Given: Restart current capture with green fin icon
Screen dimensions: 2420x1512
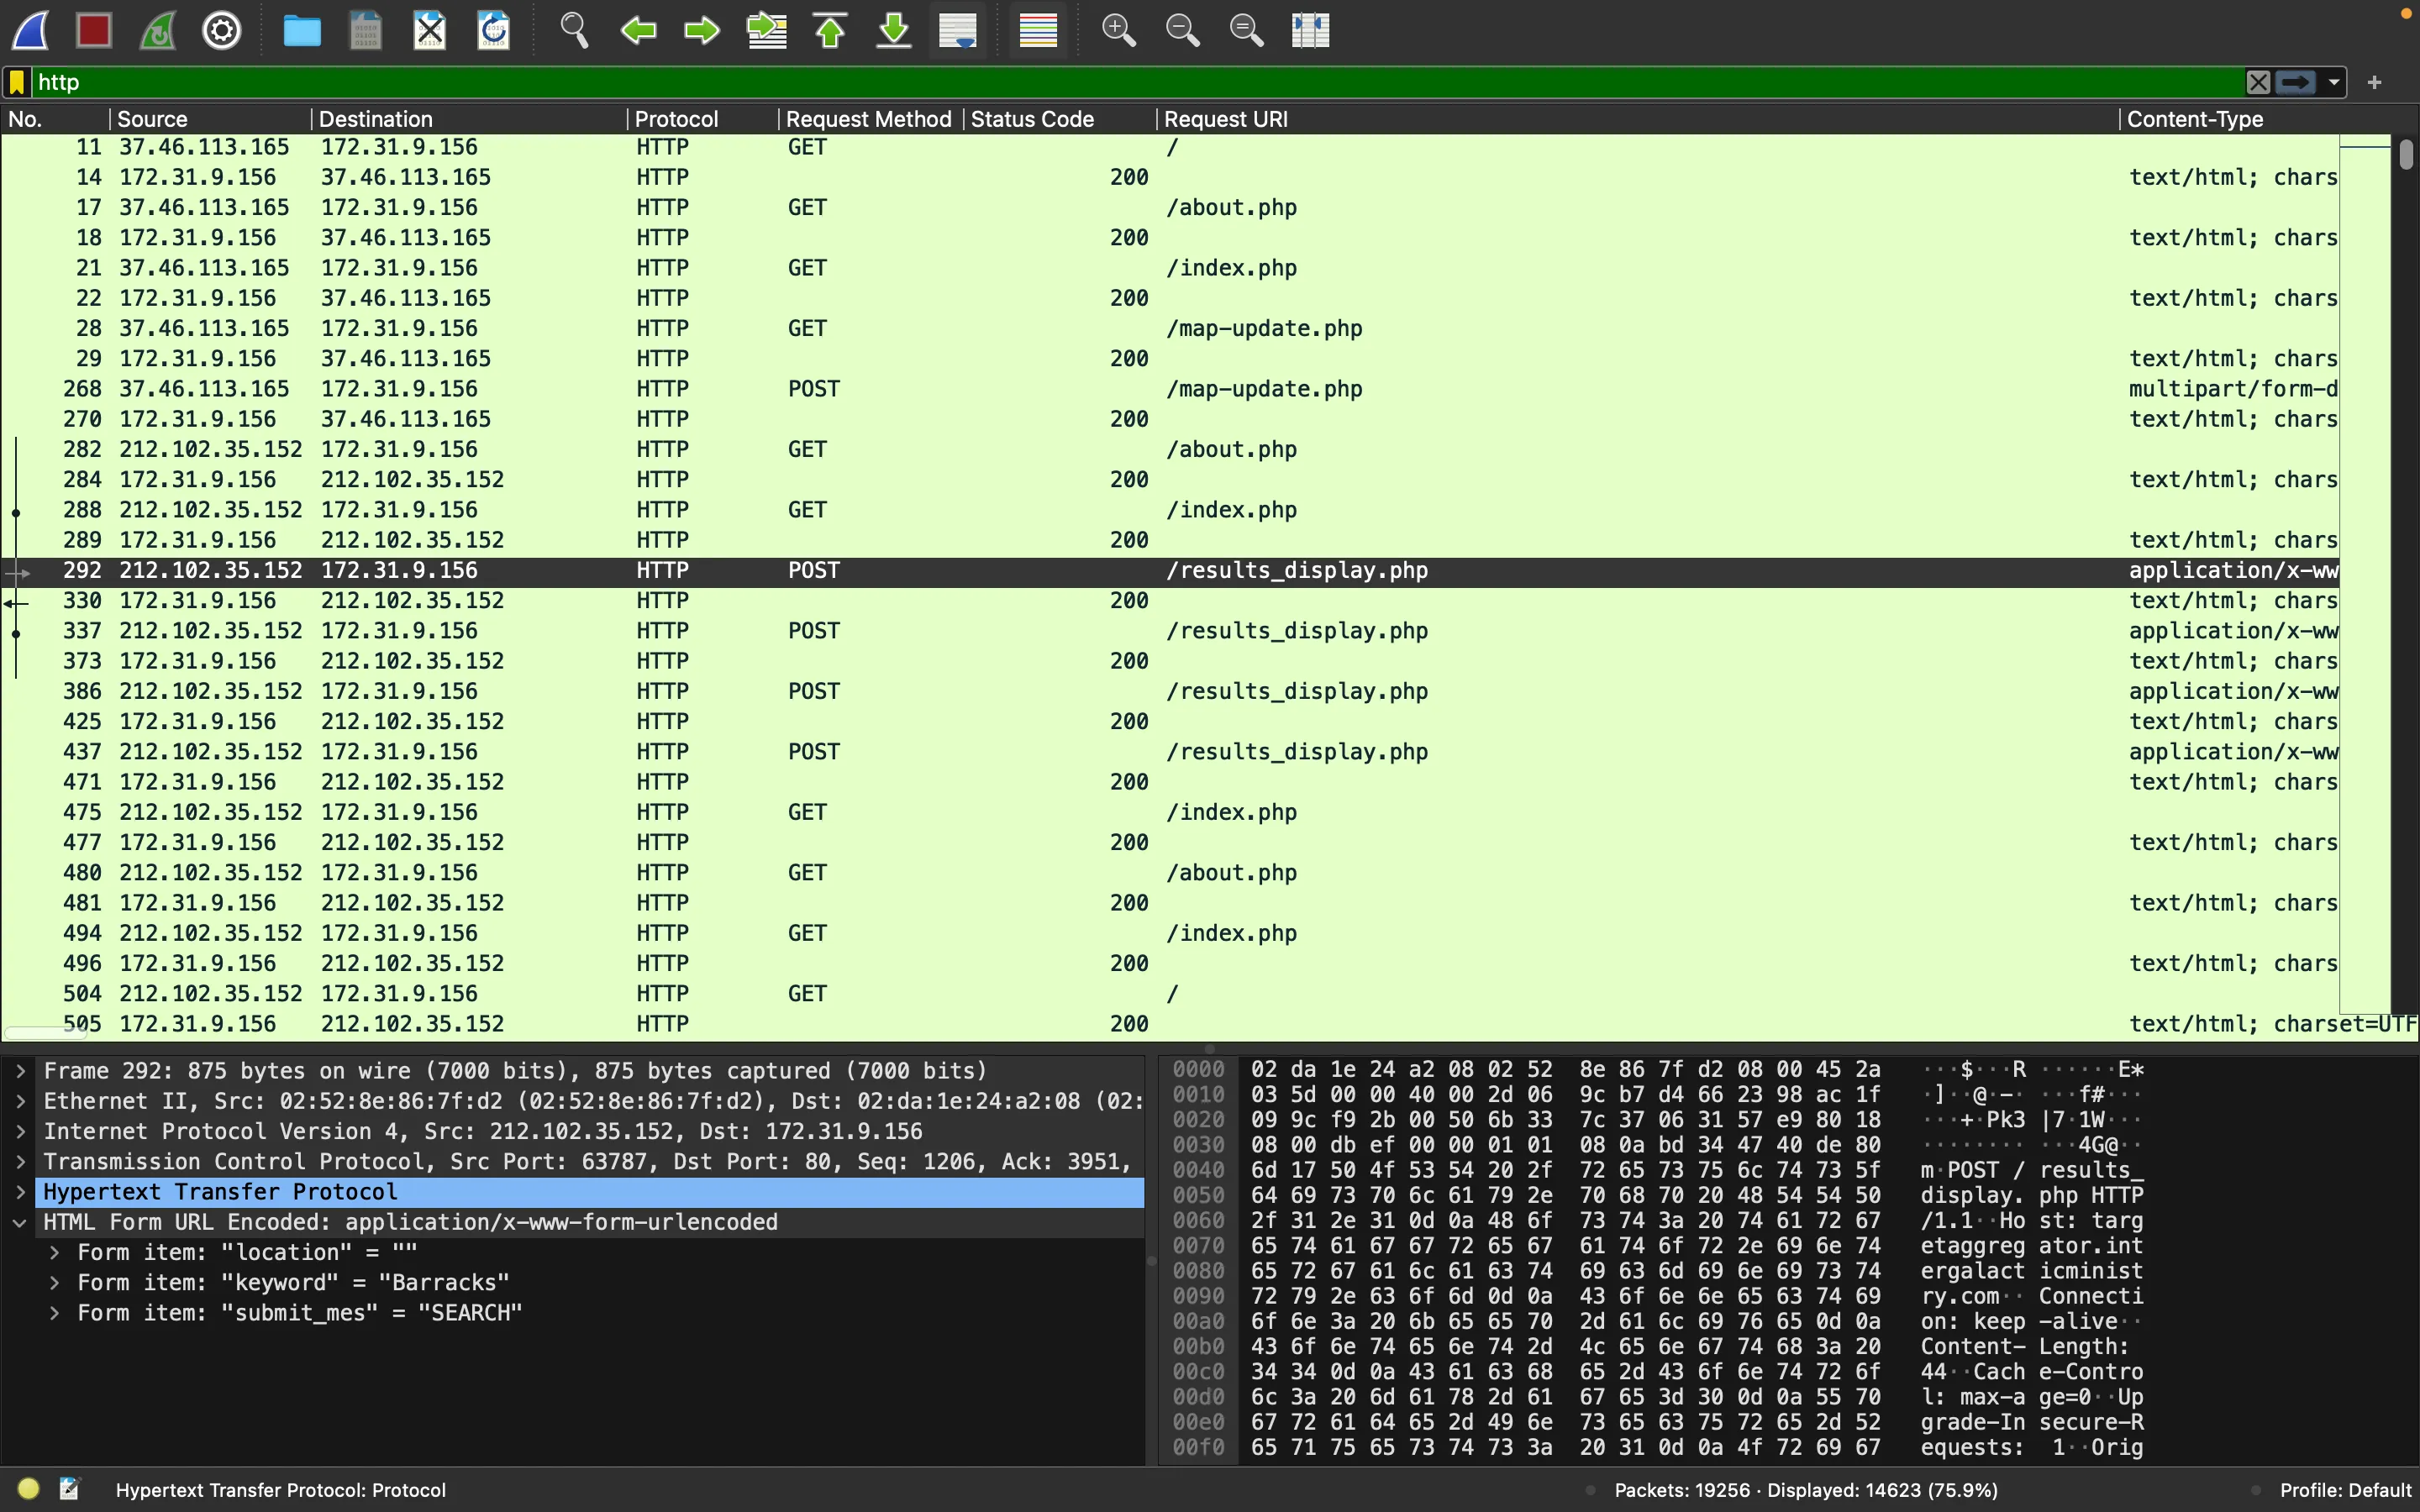Looking at the screenshot, I should [x=158, y=30].
